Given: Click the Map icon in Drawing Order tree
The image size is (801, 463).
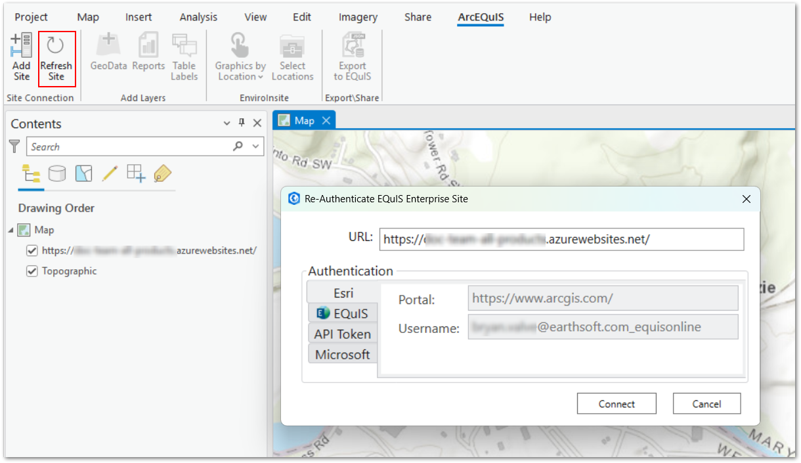Looking at the screenshot, I should click(24, 230).
